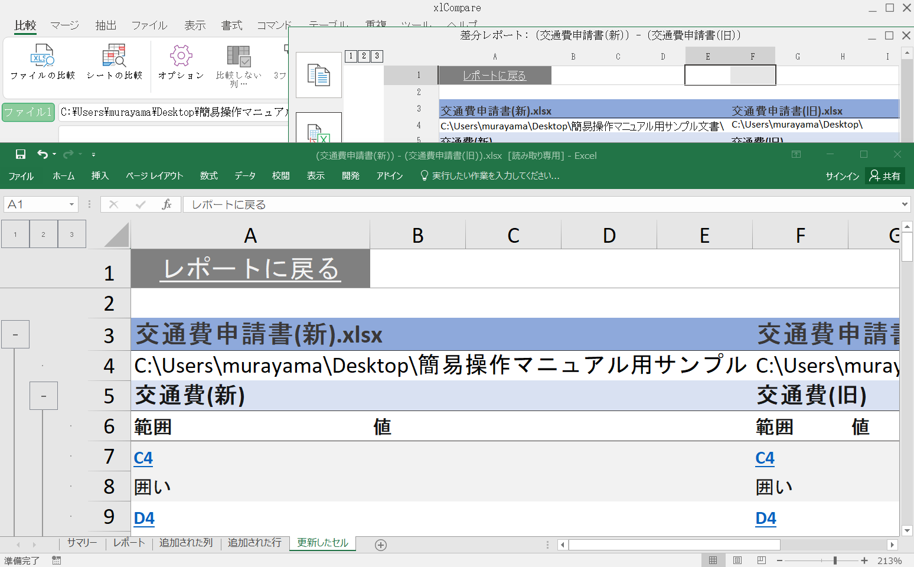
Task: Click レポートに戻る link in the report window
Action: click(494, 76)
